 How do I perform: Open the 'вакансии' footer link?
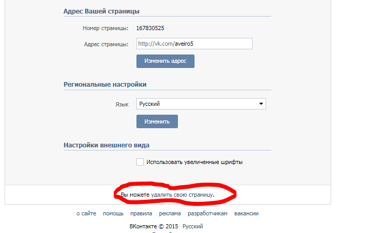[246, 213]
